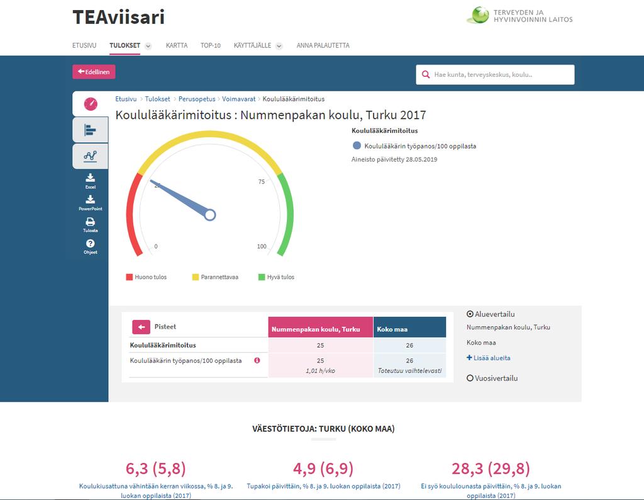The height and width of the screenshot is (500, 644).
Task: Go to the Etusivu tab
Action: pos(84,45)
